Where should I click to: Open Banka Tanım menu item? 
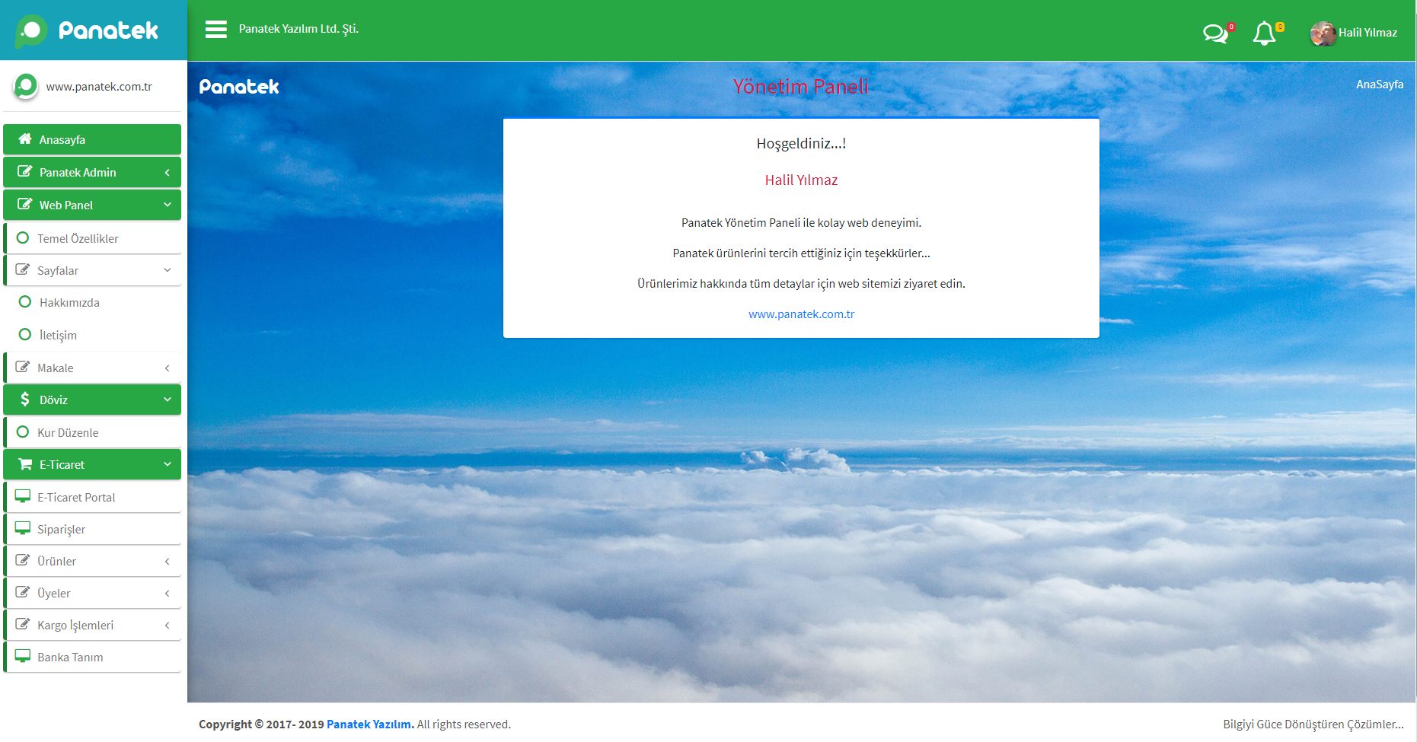point(92,657)
